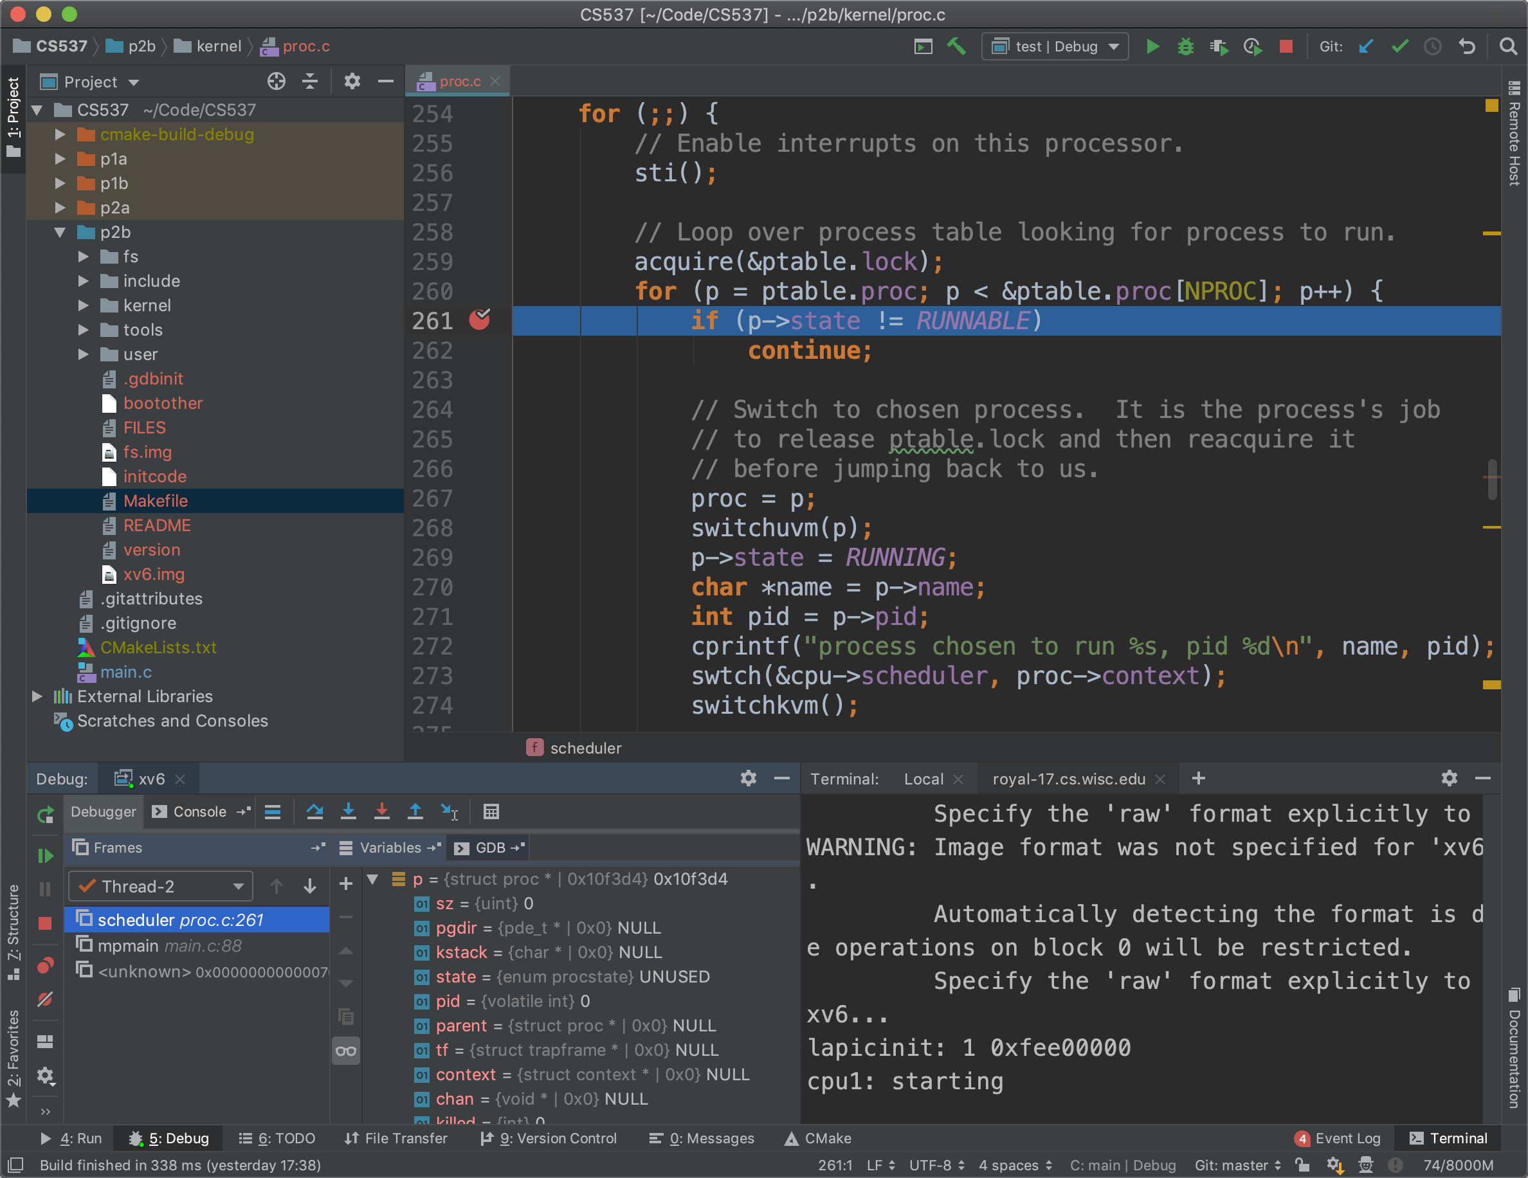
Task: Click the Step Over debugger icon
Action: coord(315,811)
